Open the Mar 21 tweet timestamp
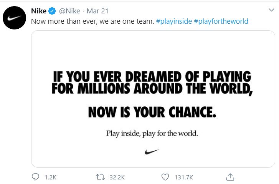This screenshot has height=184, width=279. click(x=97, y=11)
